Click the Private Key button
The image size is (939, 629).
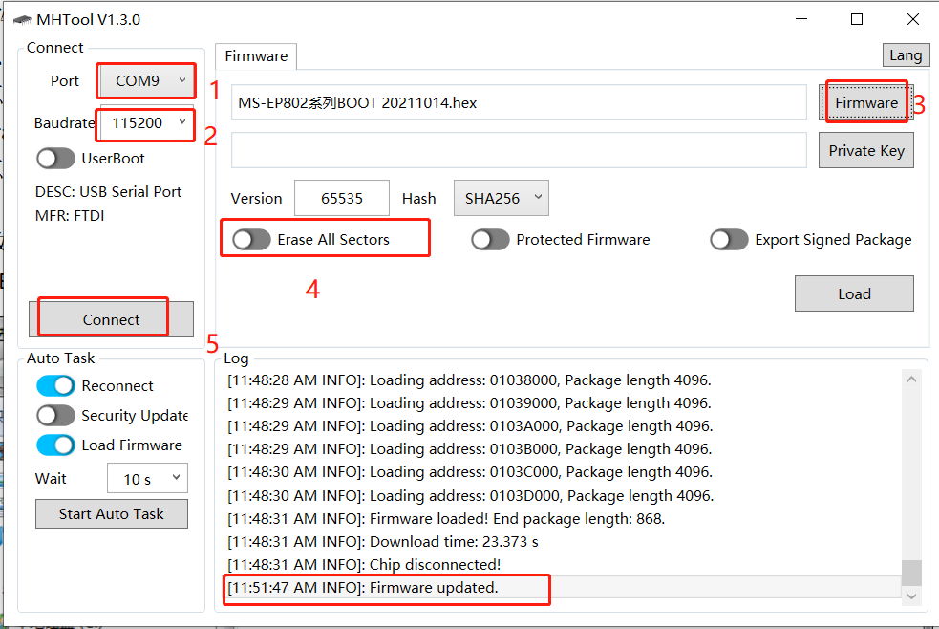click(x=866, y=150)
